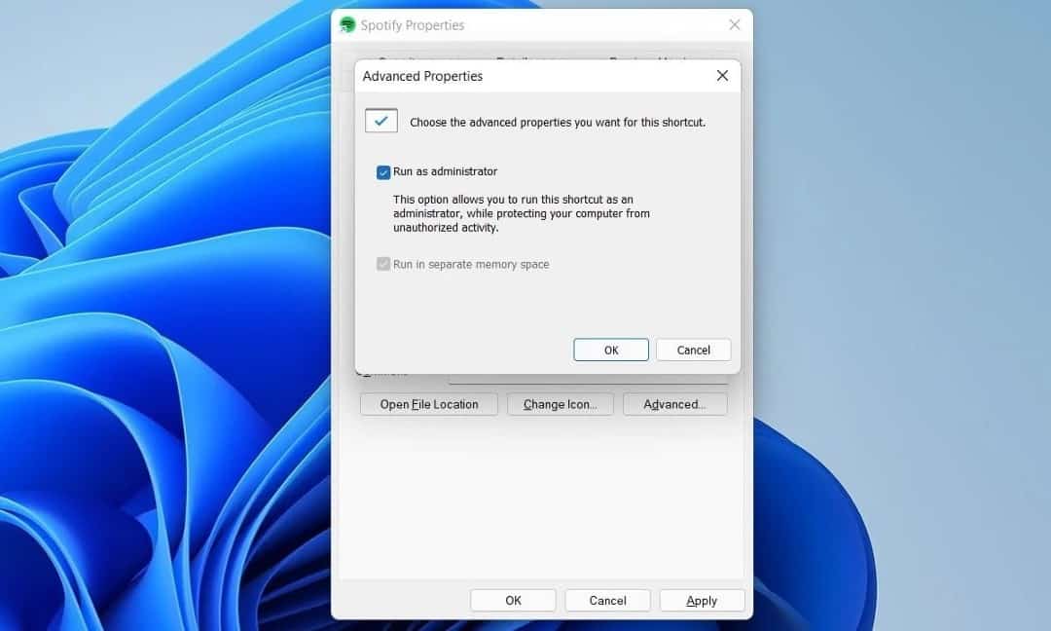Uncheck the top advanced properties checkbox
The height and width of the screenshot is (631, 1051).
(381, 120)
